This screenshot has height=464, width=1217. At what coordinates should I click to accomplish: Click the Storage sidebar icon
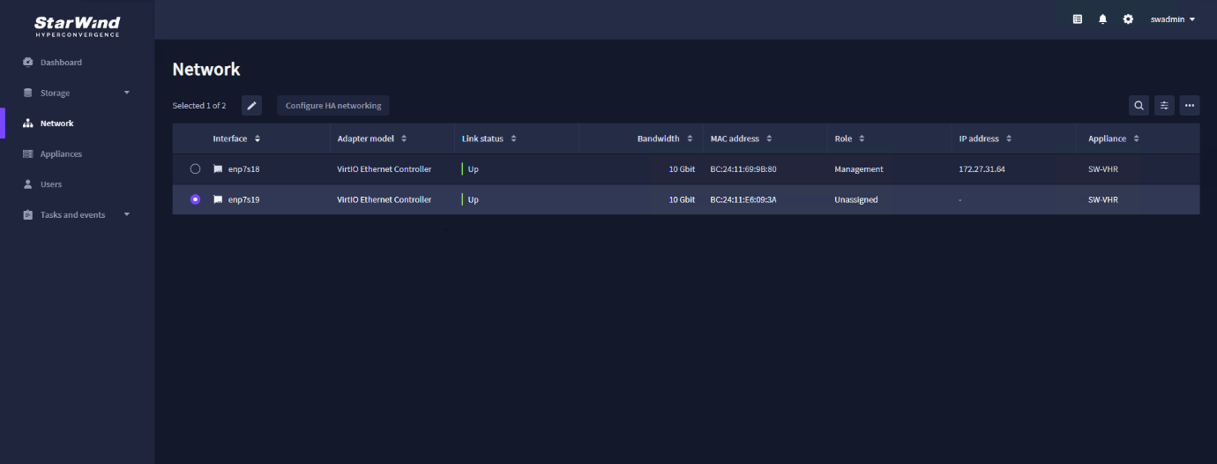click(28, 93)
